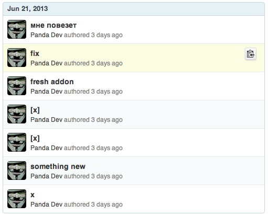
Task: Click the 'Jun 21, 2013' date header
Action: click(28, 9)
